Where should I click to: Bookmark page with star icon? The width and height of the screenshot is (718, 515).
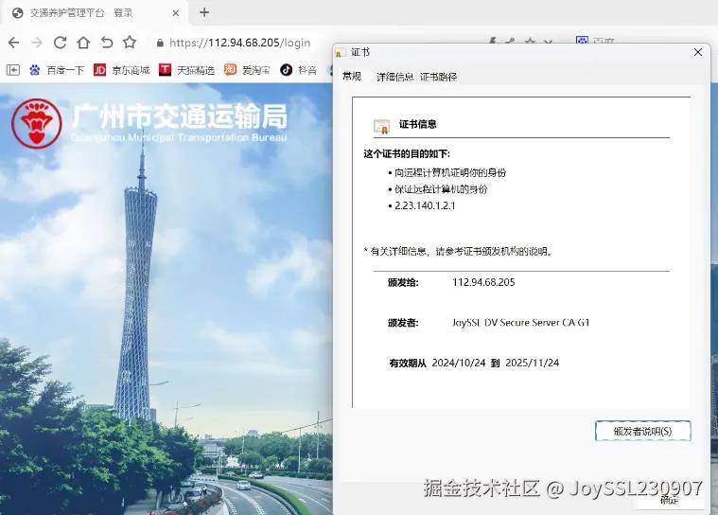tap(130, 43)
